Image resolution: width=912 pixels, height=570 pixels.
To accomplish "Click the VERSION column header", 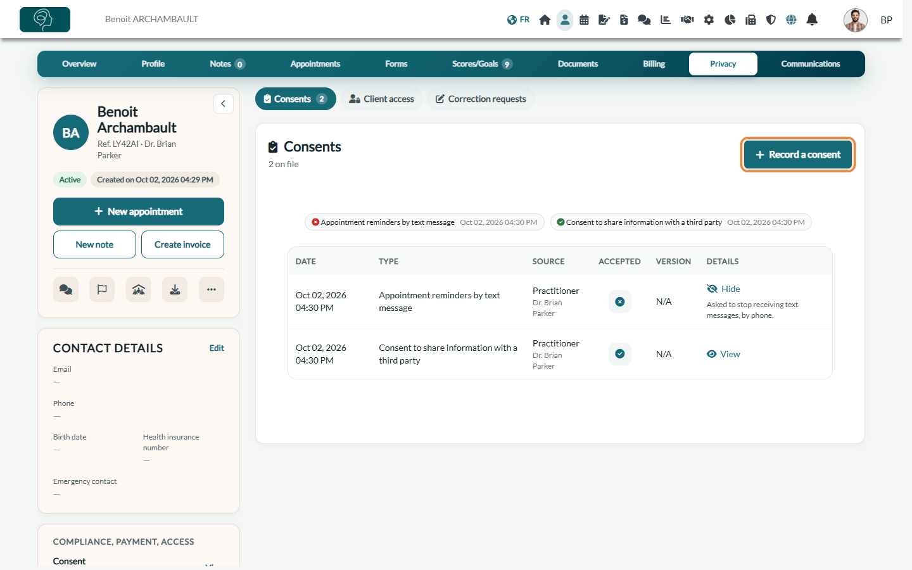I will [673, 262].
